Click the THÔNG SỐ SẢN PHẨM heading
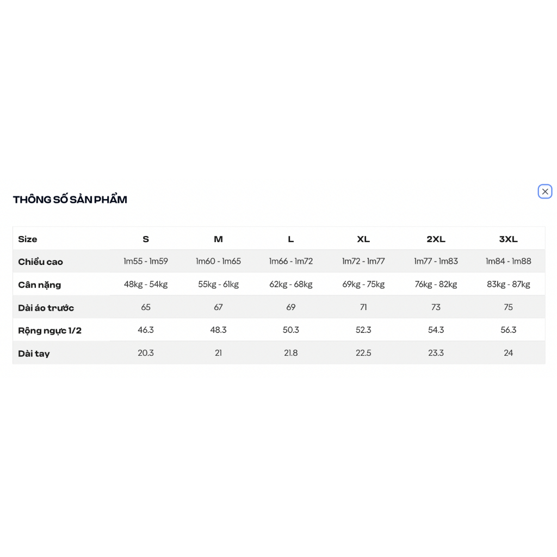 tap(70, 199)
